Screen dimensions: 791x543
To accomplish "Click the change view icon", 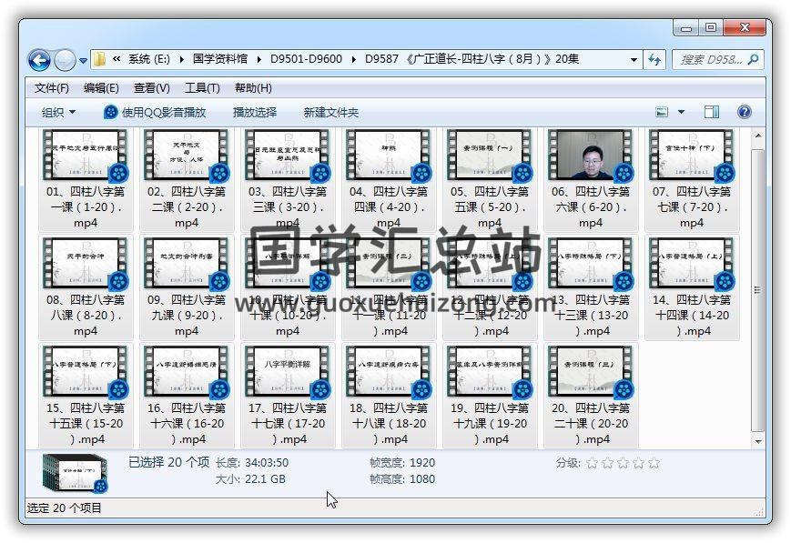I will click(x=664, y=112).
